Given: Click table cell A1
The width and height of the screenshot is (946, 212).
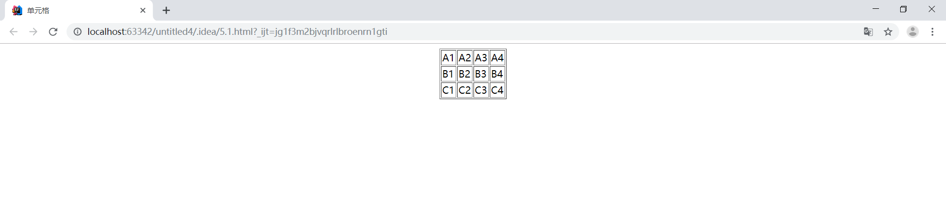Looking at the screenshot, I should click(x=448, y=58).
